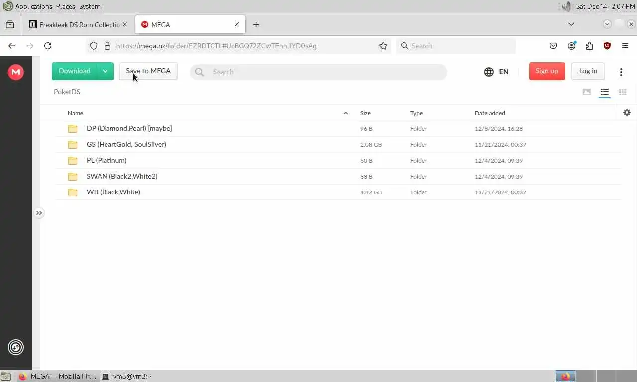Sort by the Name column
The width and height of the screenshot is (637, 382).
coord(75,113)
